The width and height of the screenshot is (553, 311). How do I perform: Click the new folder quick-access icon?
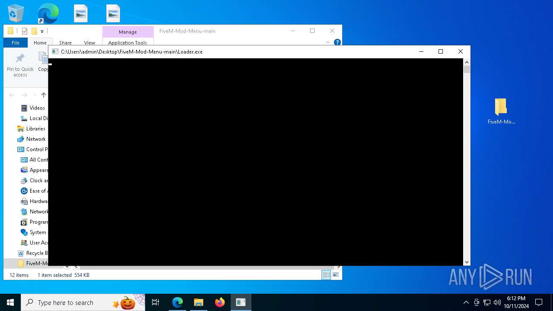(34, 31)
